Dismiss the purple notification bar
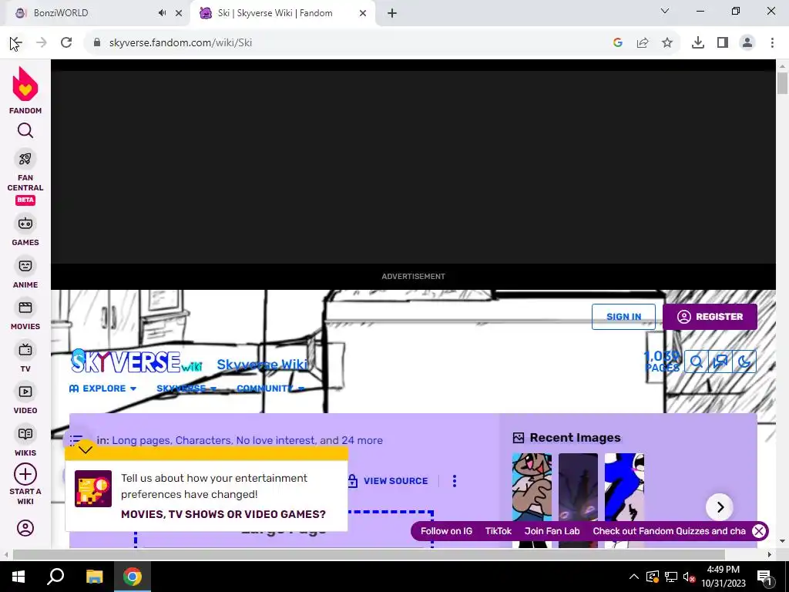The width and height of the screenshot is (789, 592). [x=759, y=531]
